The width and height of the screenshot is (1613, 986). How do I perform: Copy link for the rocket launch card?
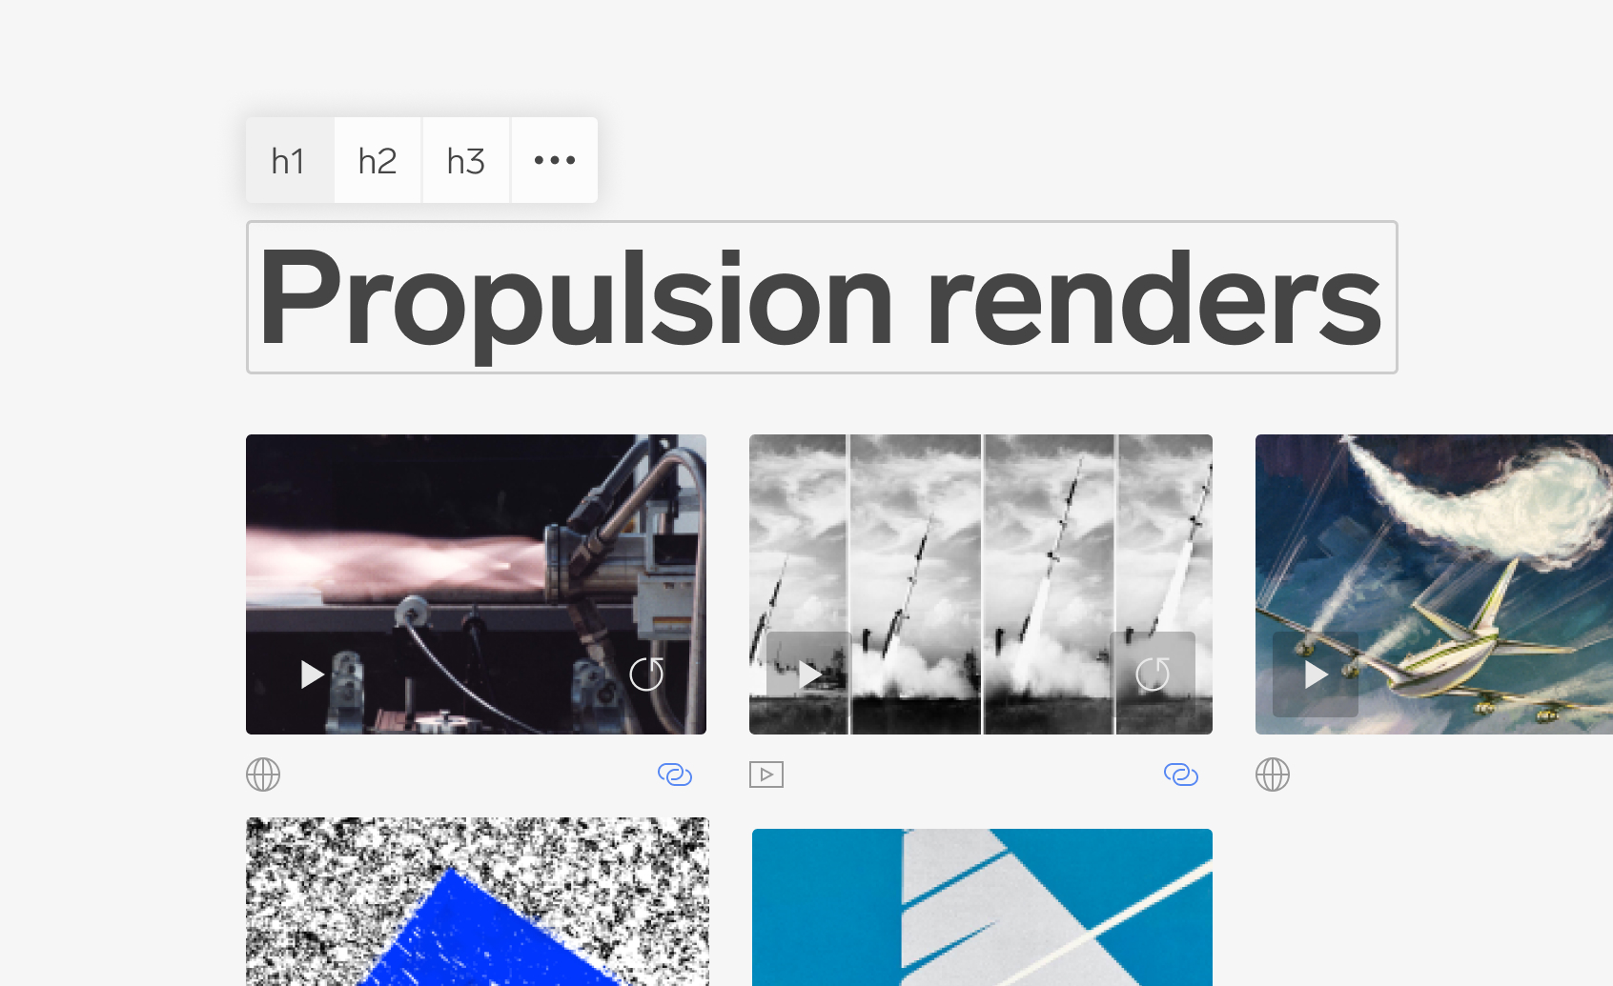click(1181, 775)
